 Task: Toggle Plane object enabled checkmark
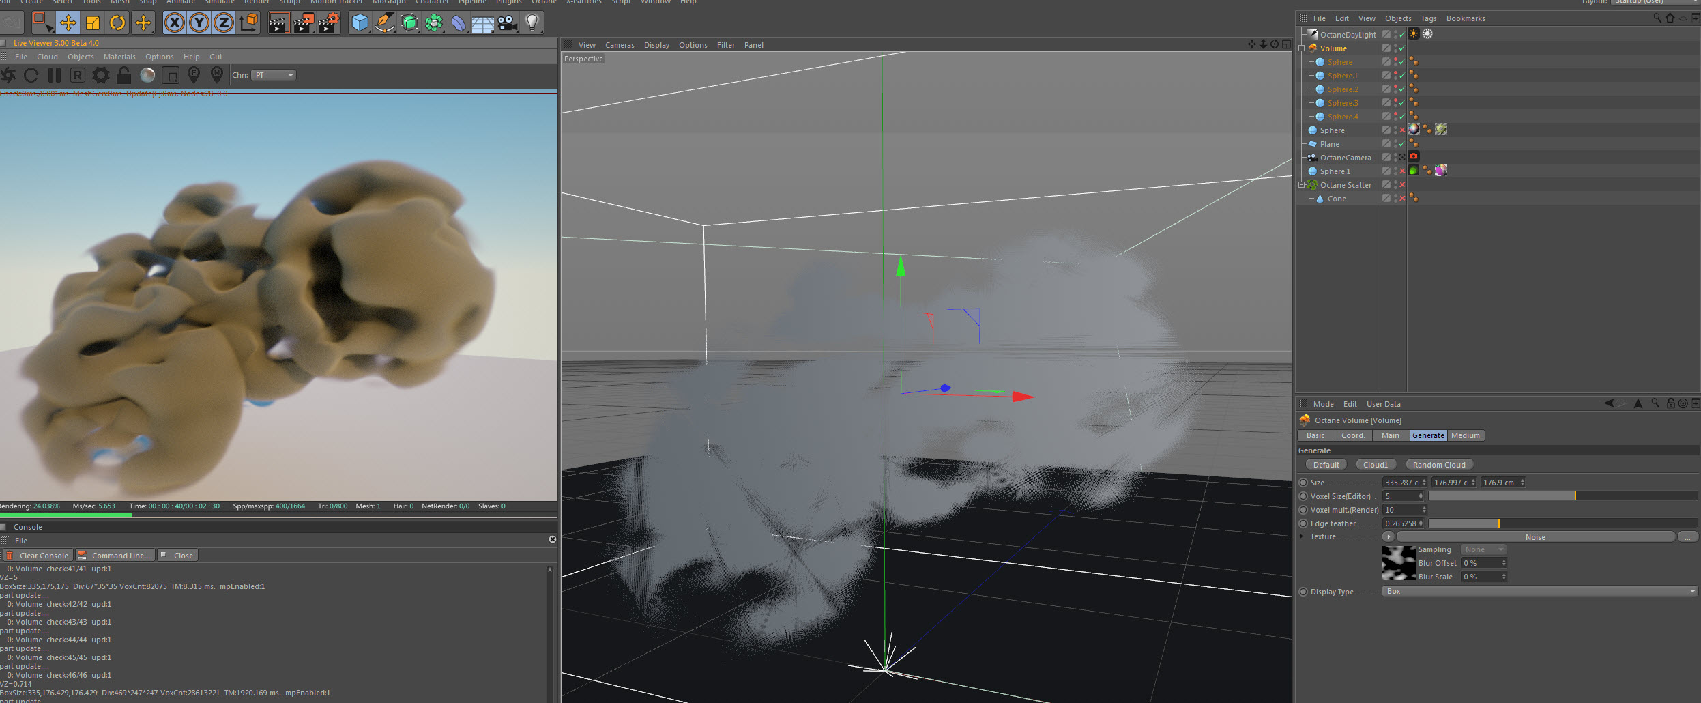tap(1402, 144)
